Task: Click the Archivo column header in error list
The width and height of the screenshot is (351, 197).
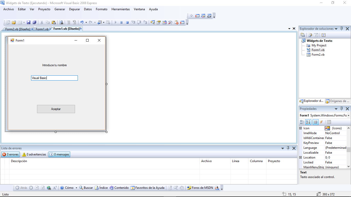Action: coord(215,161)
